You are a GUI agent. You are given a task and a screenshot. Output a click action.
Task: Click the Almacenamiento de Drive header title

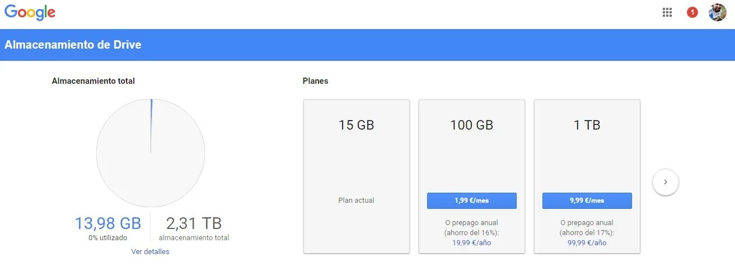(73, 45)
